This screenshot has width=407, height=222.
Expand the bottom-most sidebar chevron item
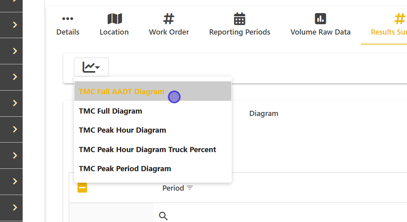pos(15,207)
